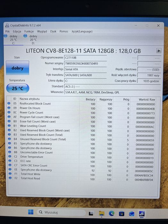Click the power-on count '1907 razy'
168x224 pixels.
(149, 75)
